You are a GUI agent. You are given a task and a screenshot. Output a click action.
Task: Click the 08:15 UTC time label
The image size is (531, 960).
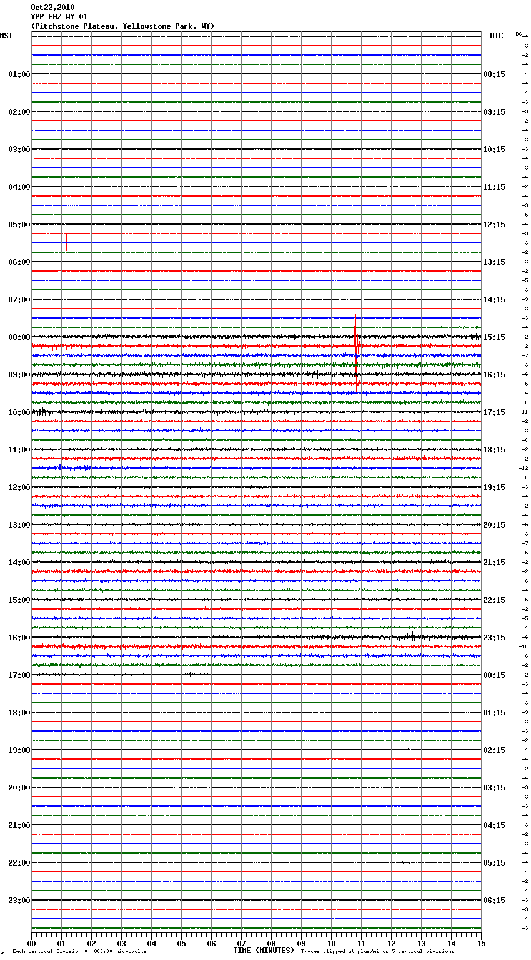(494, 74)
